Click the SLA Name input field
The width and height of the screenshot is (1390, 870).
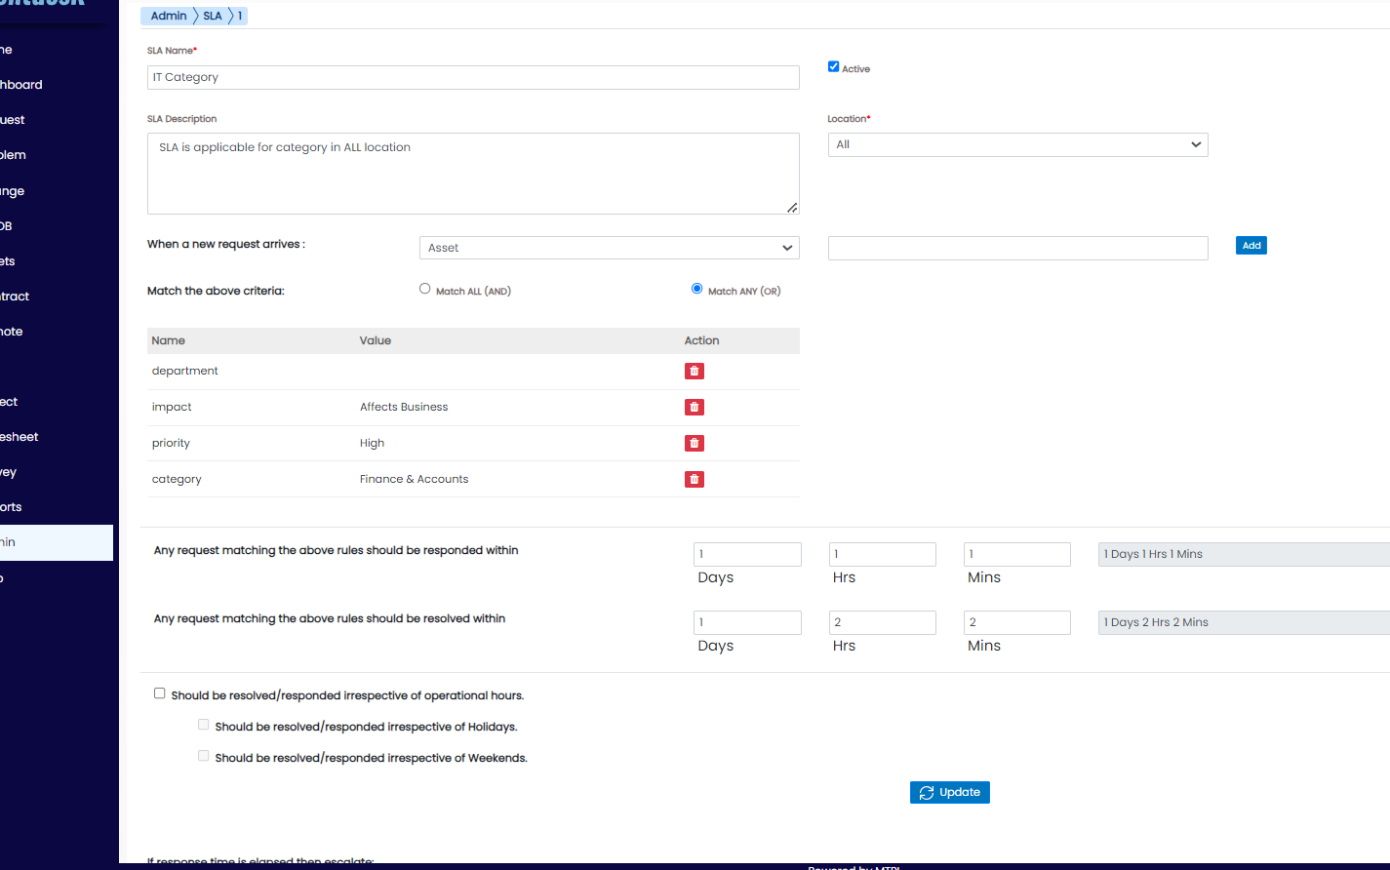(x=473, y=77)
